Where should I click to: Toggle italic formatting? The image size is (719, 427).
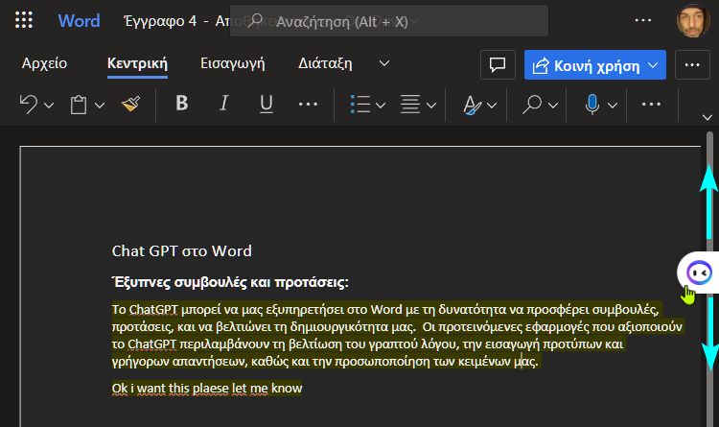pyautogui.click(x=223, y=104)
